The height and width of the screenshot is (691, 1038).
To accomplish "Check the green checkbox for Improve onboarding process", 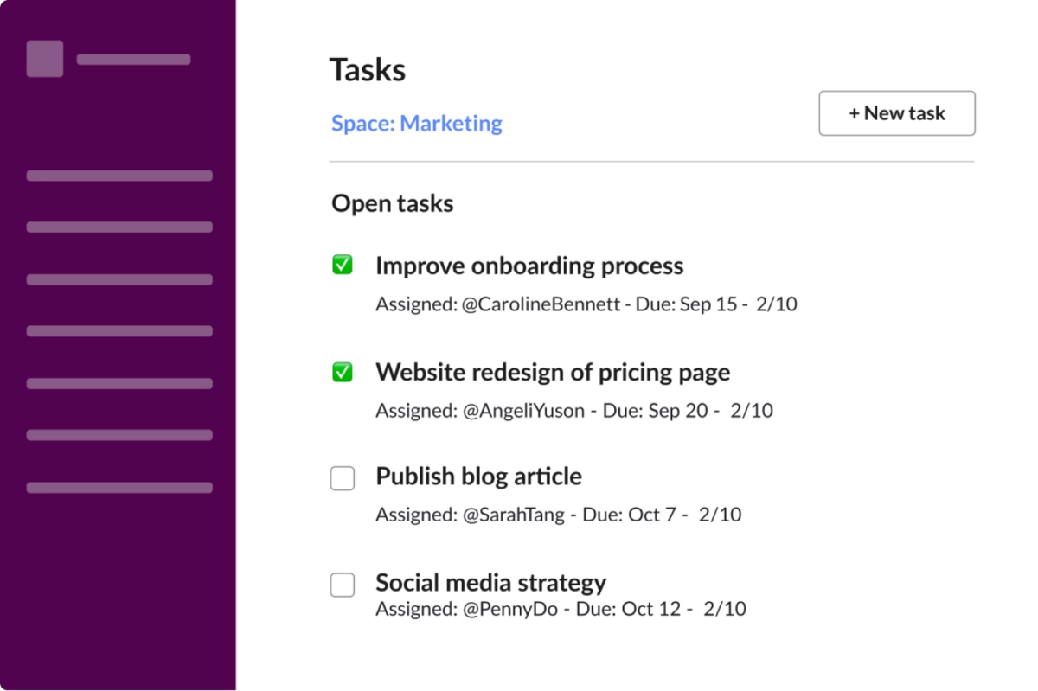I will pos(343,265).
